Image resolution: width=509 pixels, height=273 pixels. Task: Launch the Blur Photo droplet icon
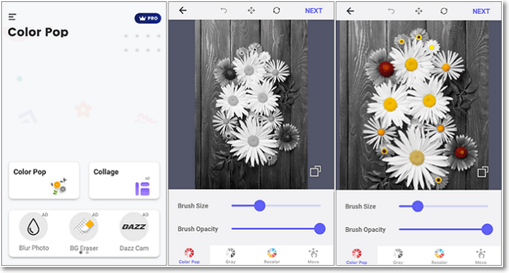[33, 226]
